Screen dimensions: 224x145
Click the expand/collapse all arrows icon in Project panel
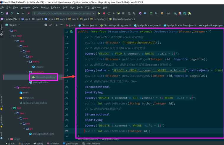51,25
